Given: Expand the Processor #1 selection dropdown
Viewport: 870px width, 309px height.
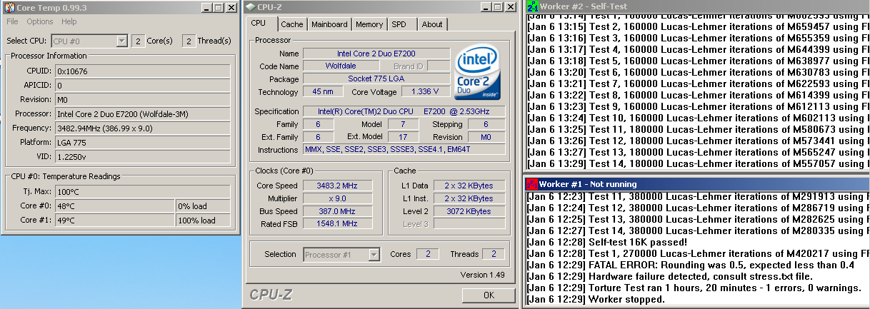Looking at the screenshot, I should 374,255.
